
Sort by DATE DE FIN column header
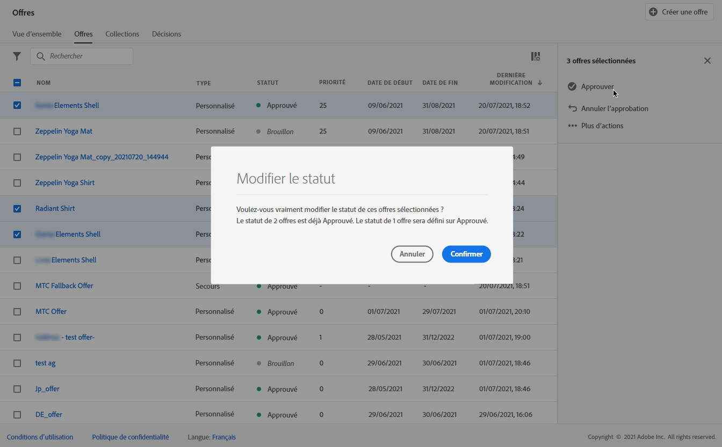pos(440,83)
